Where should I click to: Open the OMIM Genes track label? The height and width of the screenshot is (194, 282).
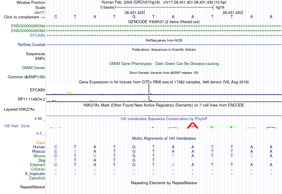[x=33, y=68]
